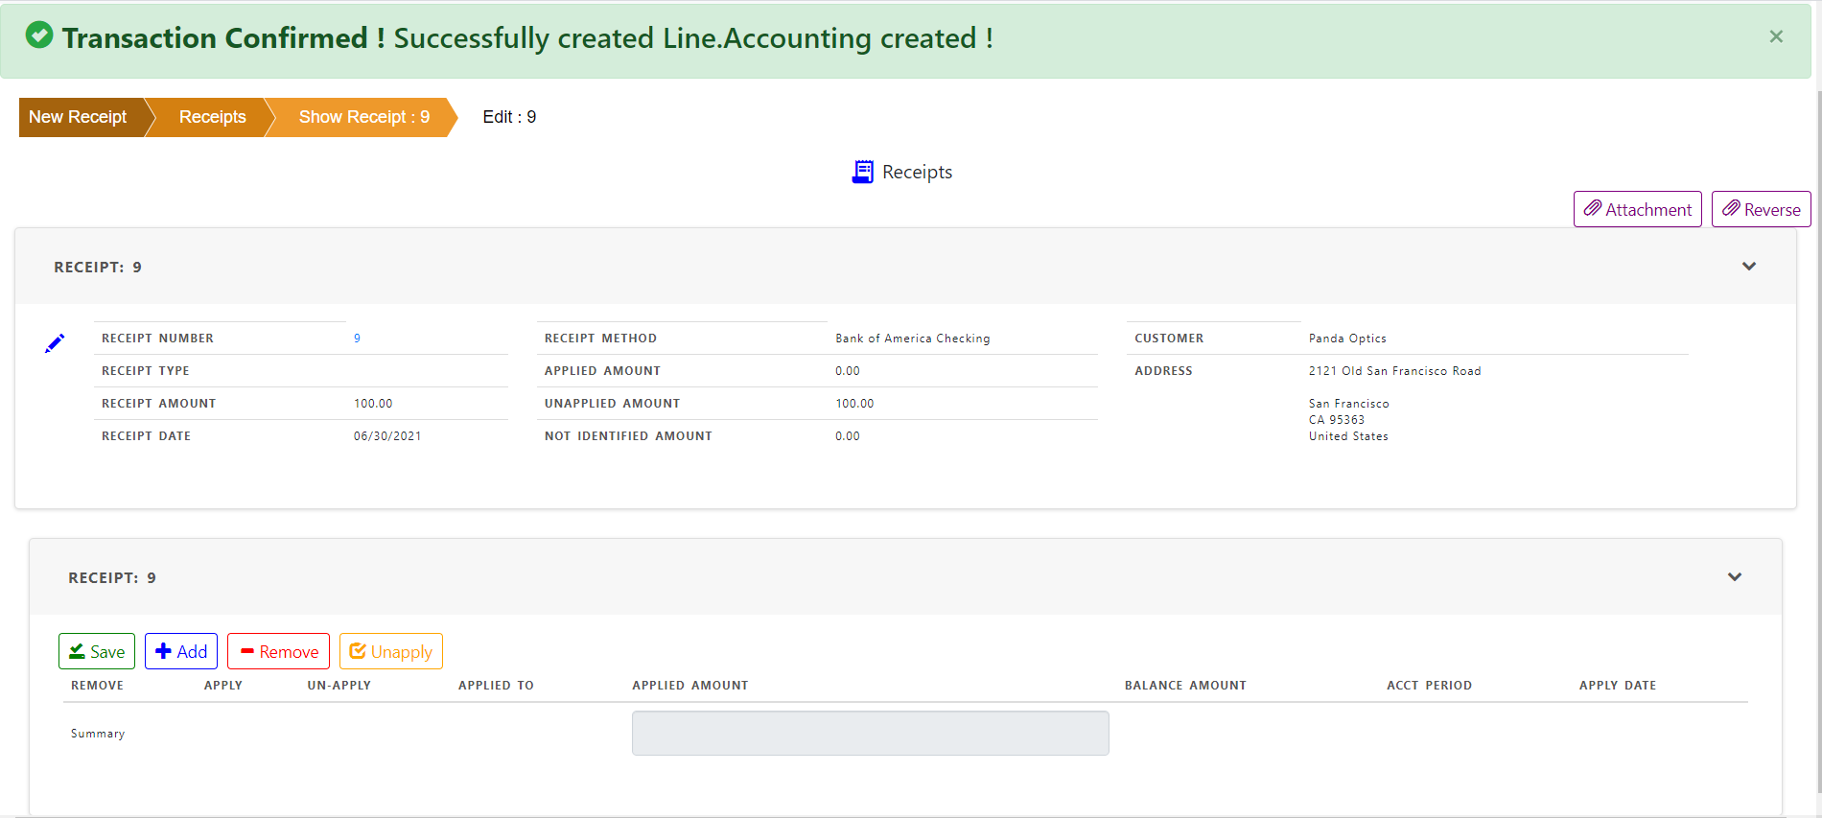This screenshot has height=818, width=1822.
Task: Click the CA 95363 address line
Action: [x=1336, y=420]
